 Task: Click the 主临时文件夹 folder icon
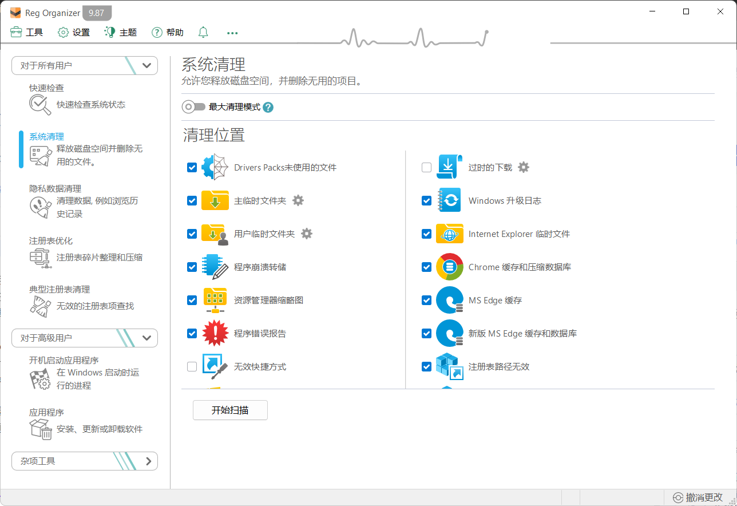(x=215, y=200)
